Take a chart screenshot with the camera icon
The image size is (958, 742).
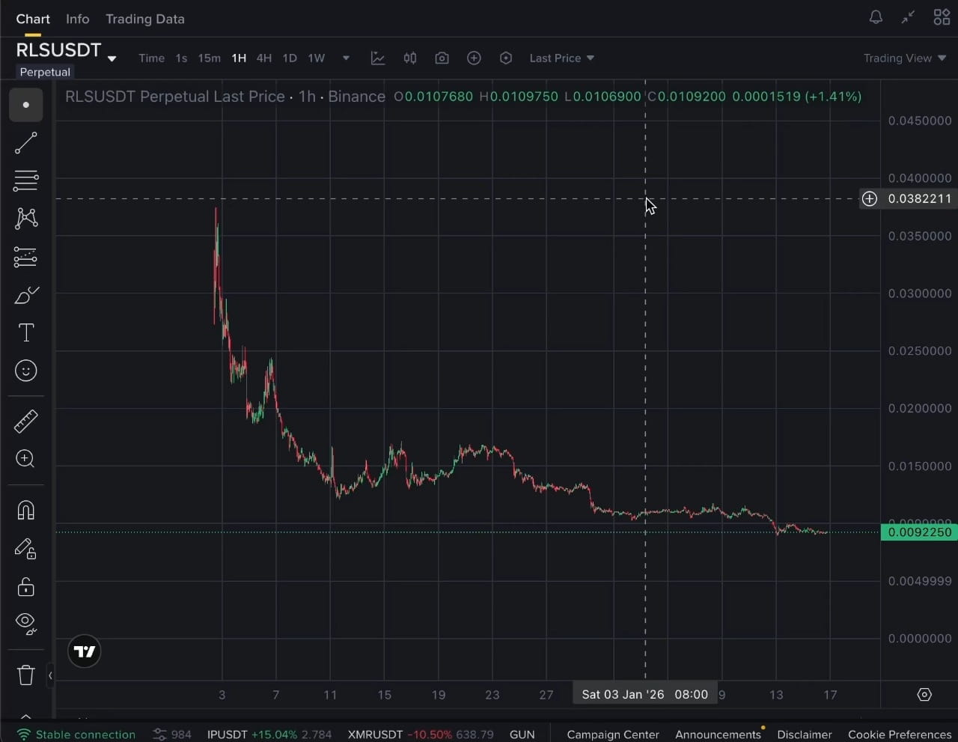tap(442, 58)
